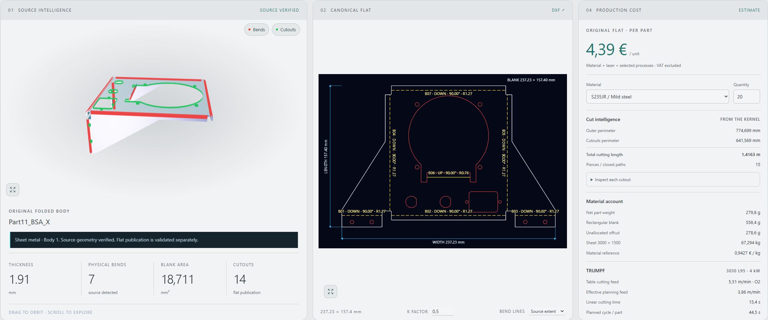
Task: Click the ESTIMATE label in Production Cost
Action: click(x=749, y=10)
